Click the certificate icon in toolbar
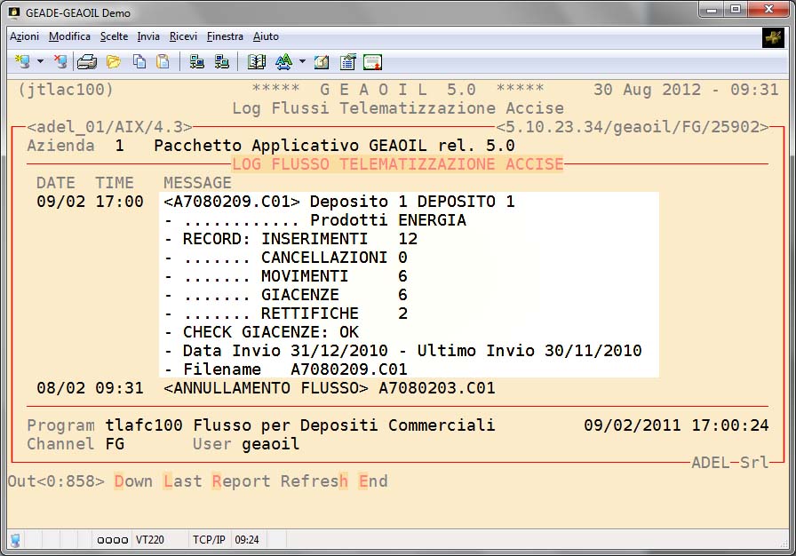This screenshot has width=796, height=556. click(x=372, y=61)
